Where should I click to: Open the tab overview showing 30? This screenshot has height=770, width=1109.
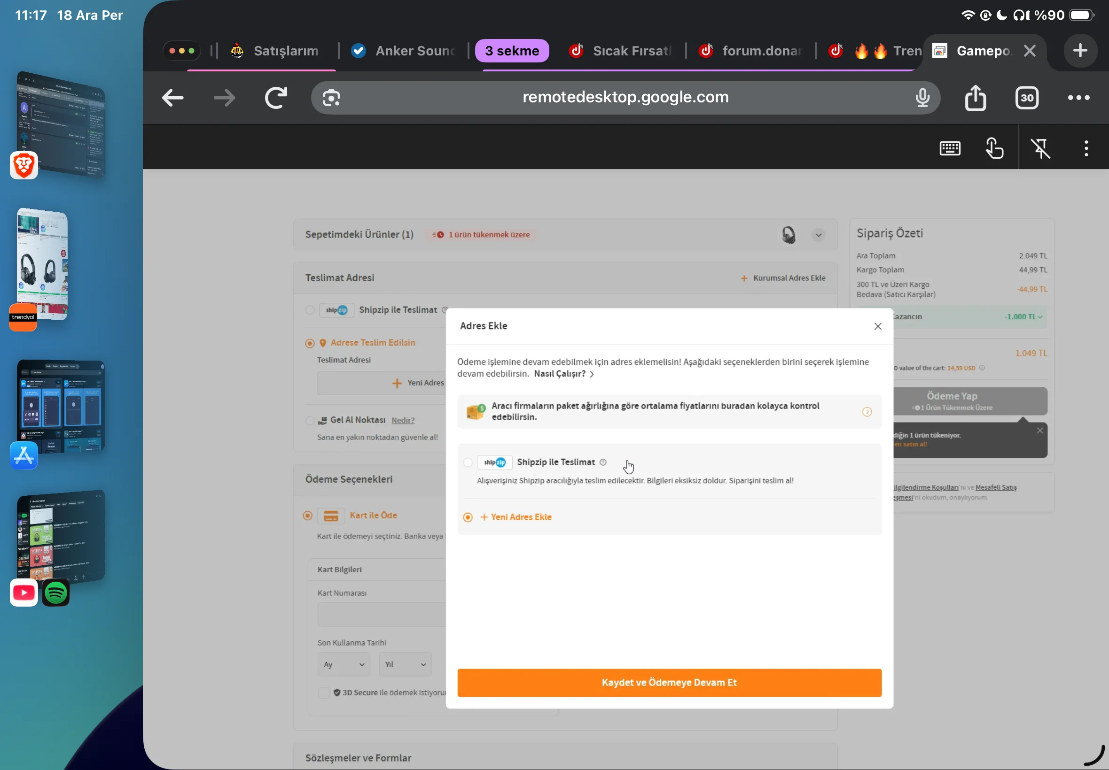(1026, 98)
